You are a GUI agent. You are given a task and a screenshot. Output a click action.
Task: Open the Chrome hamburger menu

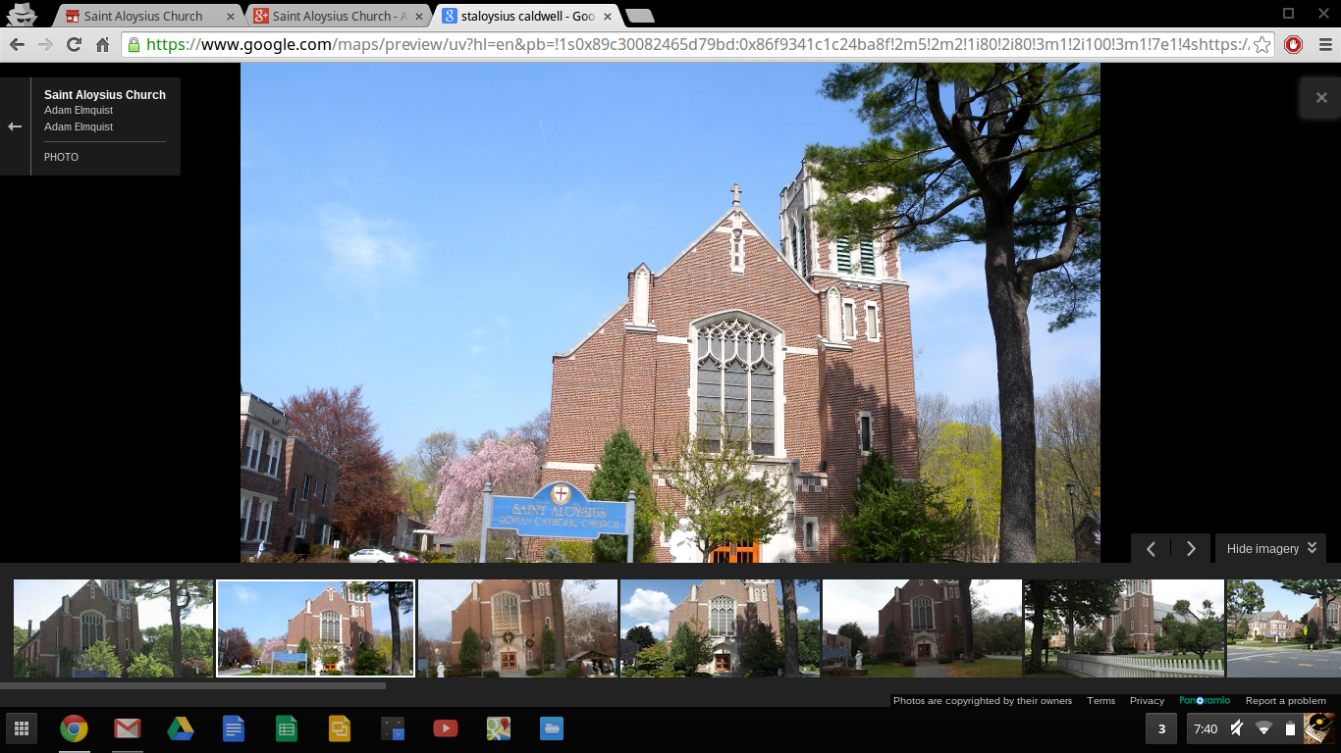[x=1325, y=44]
